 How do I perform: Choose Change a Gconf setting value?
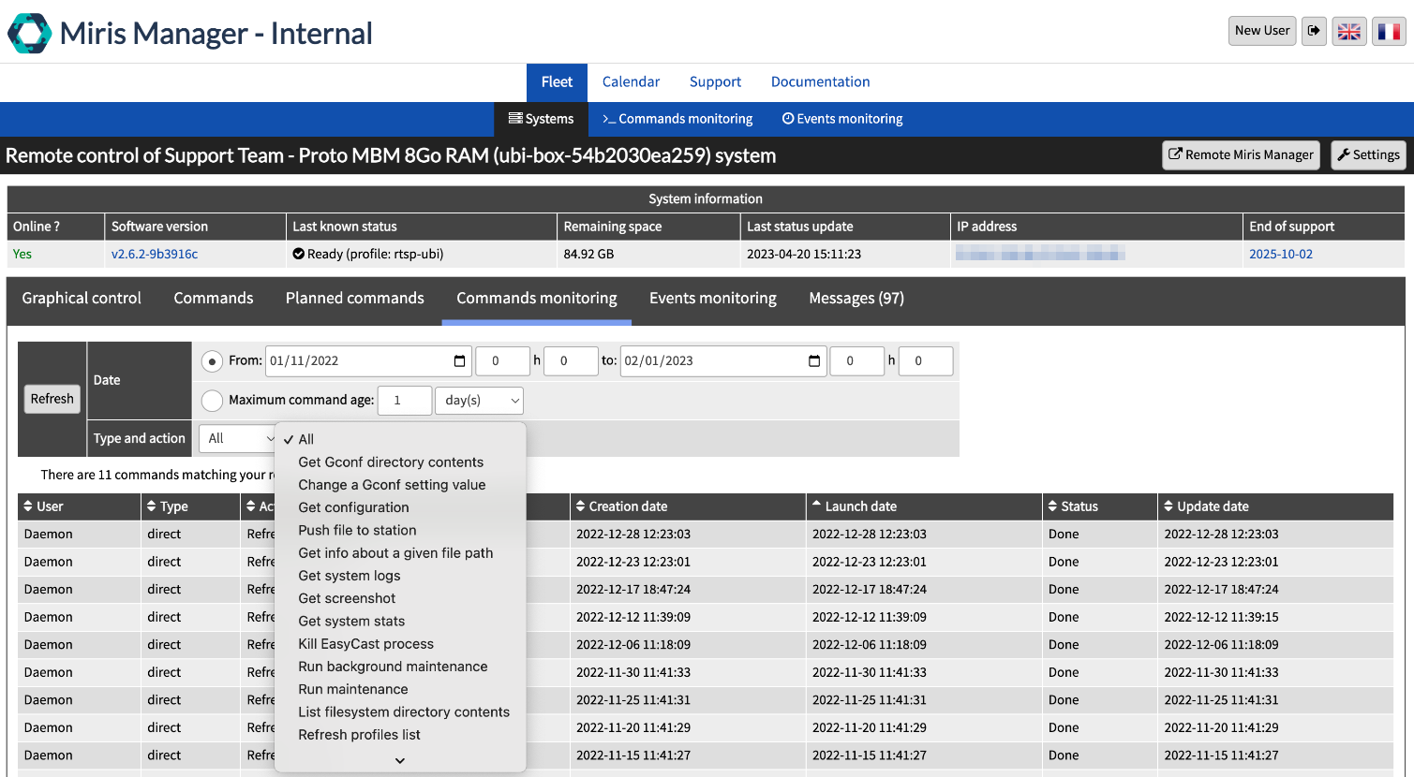point(401,485)
